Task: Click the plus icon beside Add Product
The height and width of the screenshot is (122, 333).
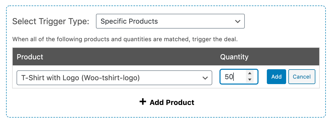Action: 143,102
